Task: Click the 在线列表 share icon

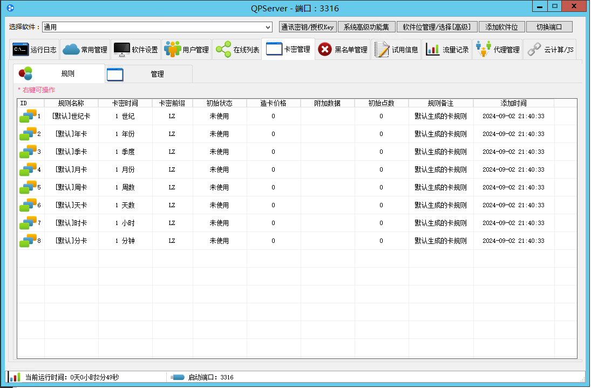Action: [223, 50]
